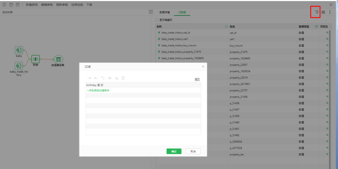
Task: Open the list rows view icon menu
Action: (323, 12)
